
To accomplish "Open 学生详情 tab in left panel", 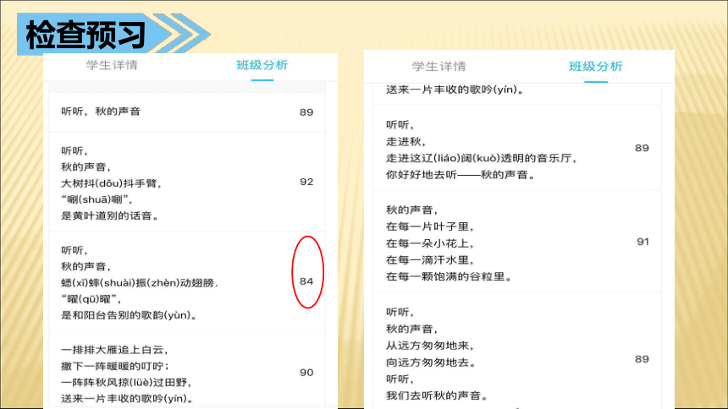I will [x=112, y=65].
